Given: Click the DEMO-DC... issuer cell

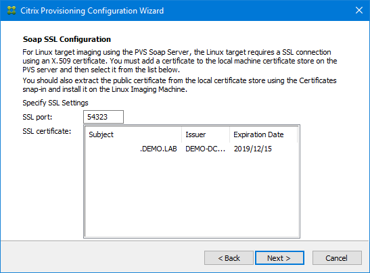Looking at the screenshot, I should (x=206, y=149).
